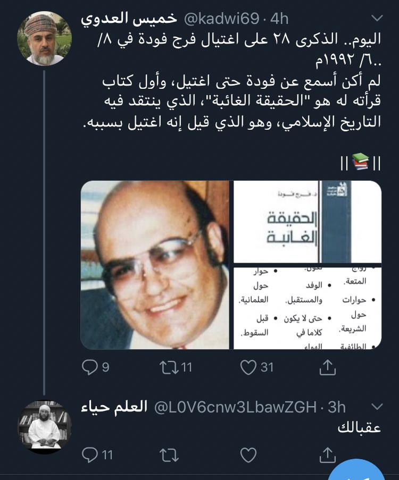The image size is (399, 480).
Task: Open العلم حياء profile avatar
Action: coord(45,428)
